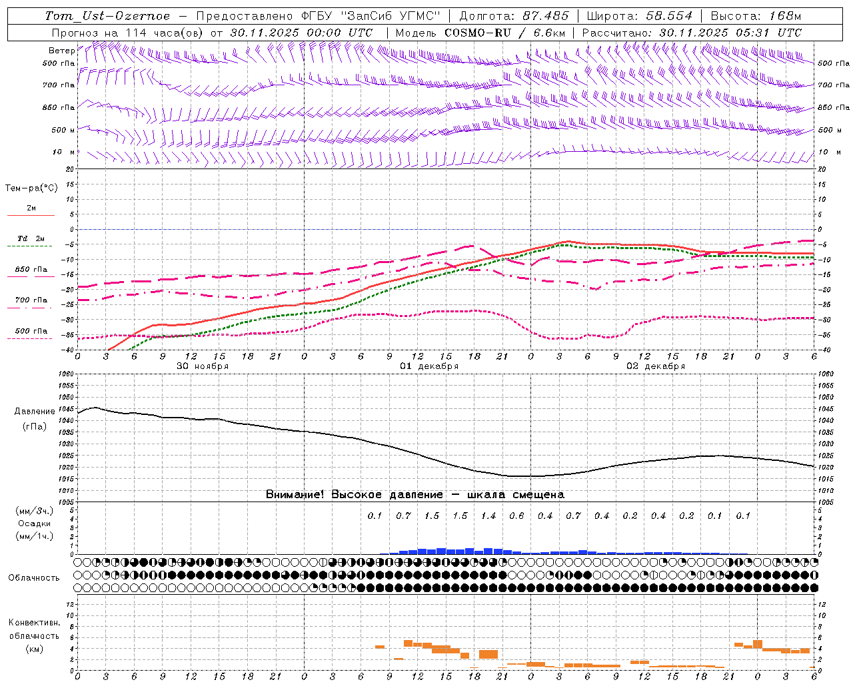
Task: Click the 0.6 precipitation amount
Action: 516,515
